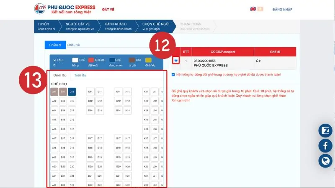Go to the THANH TOÁN step
Viewport: 335px width, 188px height.
(x=195, y=26)
